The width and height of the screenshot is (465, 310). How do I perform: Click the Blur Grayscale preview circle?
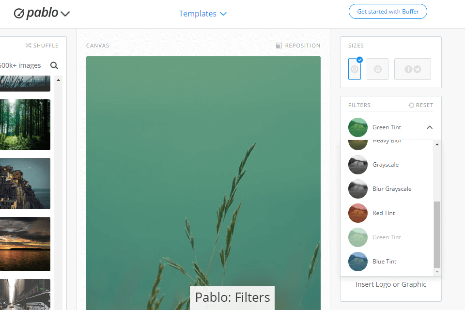[x=358, y=189]
